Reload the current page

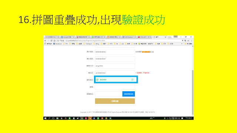coord(51,41)
